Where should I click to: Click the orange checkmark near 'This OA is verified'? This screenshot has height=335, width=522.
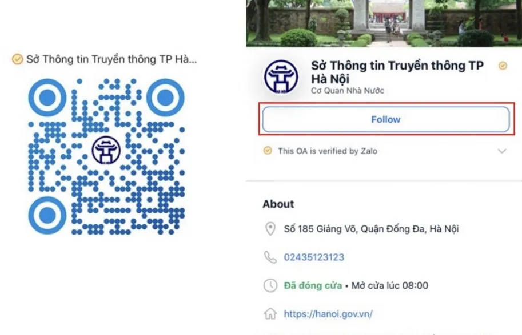268,151
